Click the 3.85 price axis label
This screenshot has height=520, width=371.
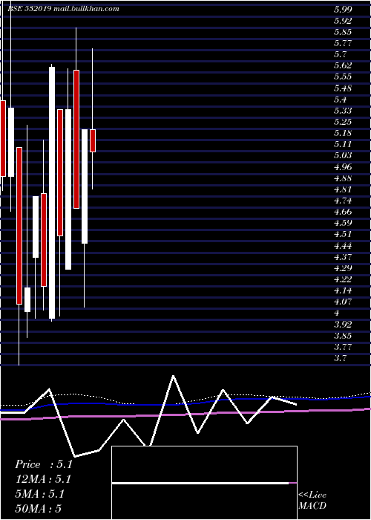tap(343, 336)
